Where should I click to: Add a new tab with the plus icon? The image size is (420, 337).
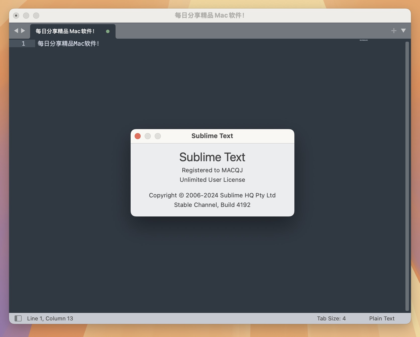coord(394,31)
